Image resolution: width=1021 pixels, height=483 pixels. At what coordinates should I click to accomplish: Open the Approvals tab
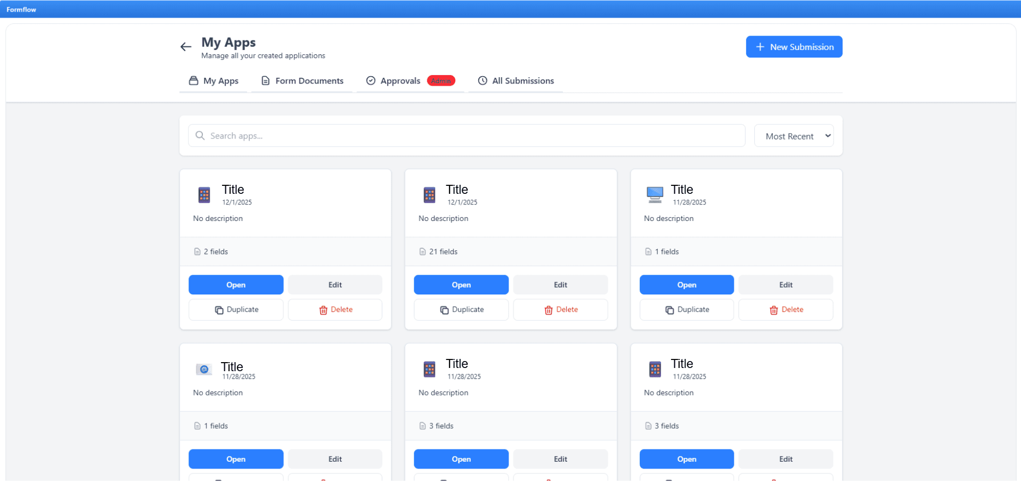[x=400, y=81]
